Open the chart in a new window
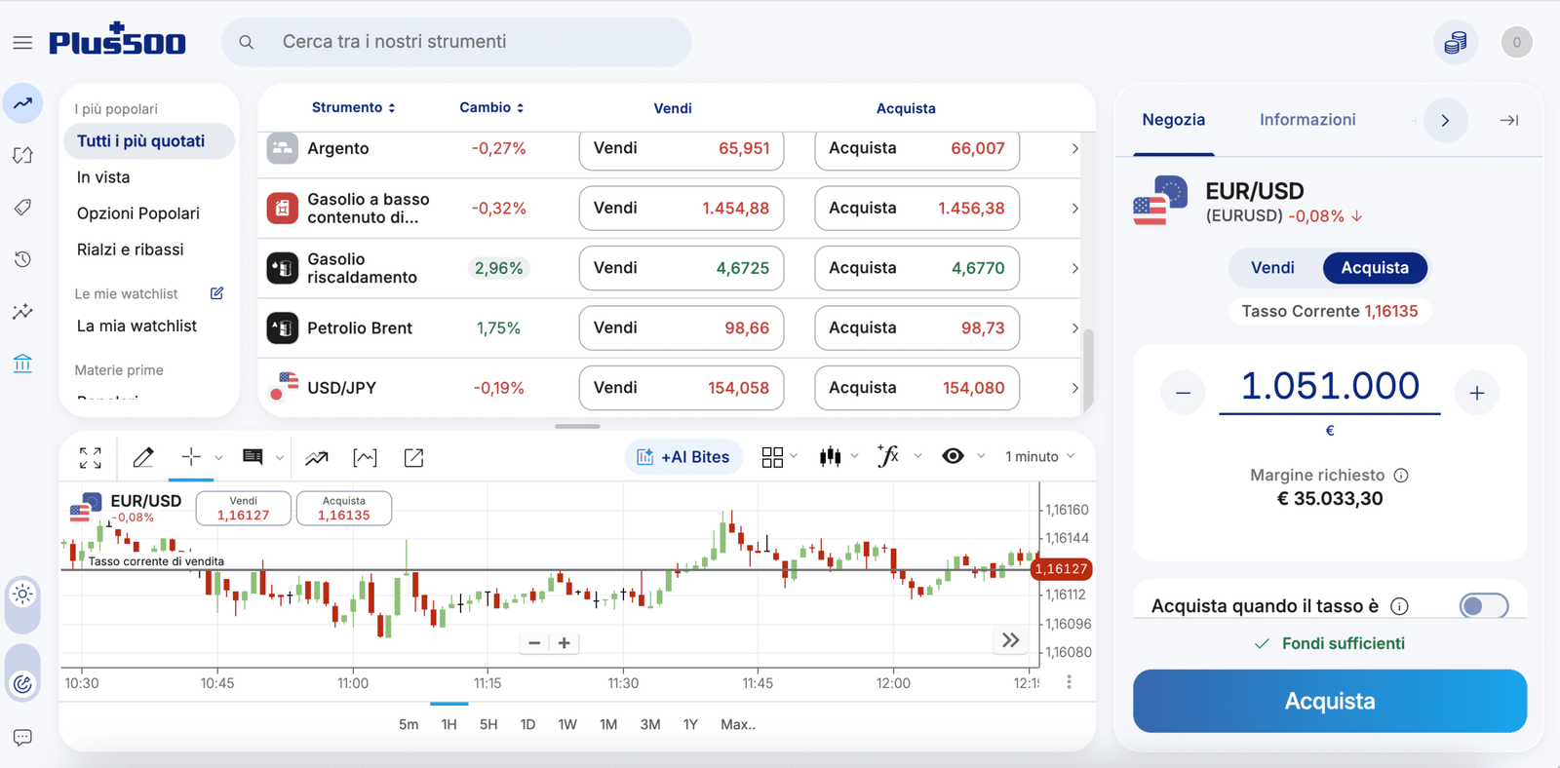 point(413,457)
